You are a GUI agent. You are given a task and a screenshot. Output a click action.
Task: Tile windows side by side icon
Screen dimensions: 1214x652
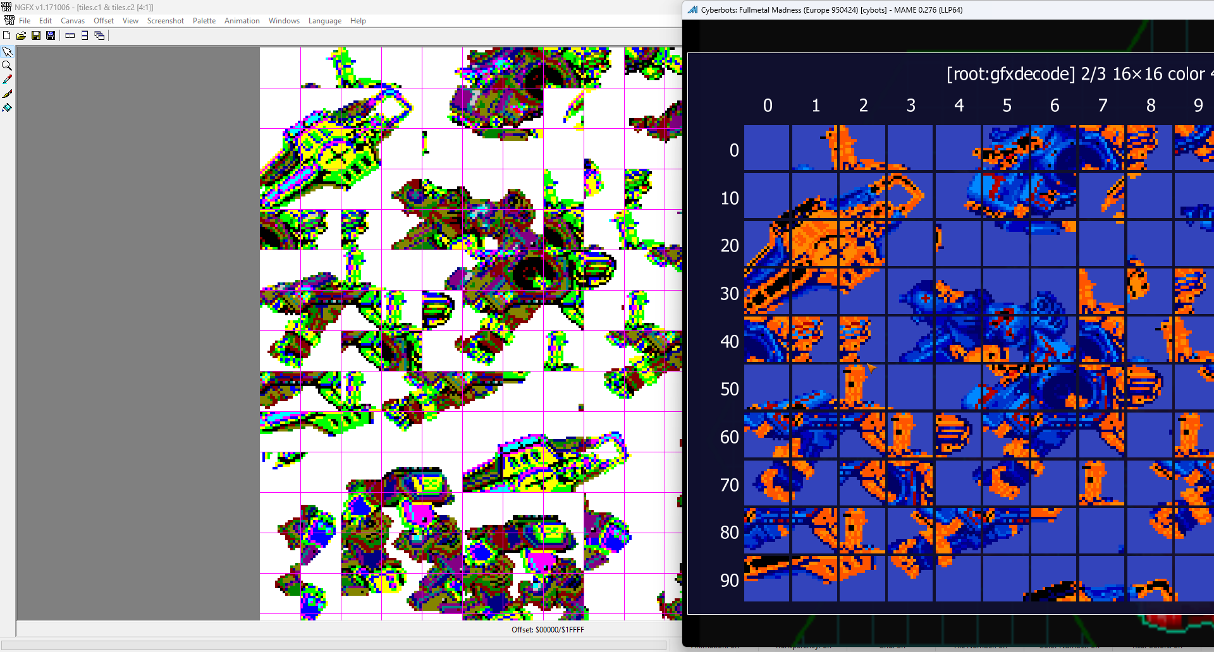coord(70,35)
